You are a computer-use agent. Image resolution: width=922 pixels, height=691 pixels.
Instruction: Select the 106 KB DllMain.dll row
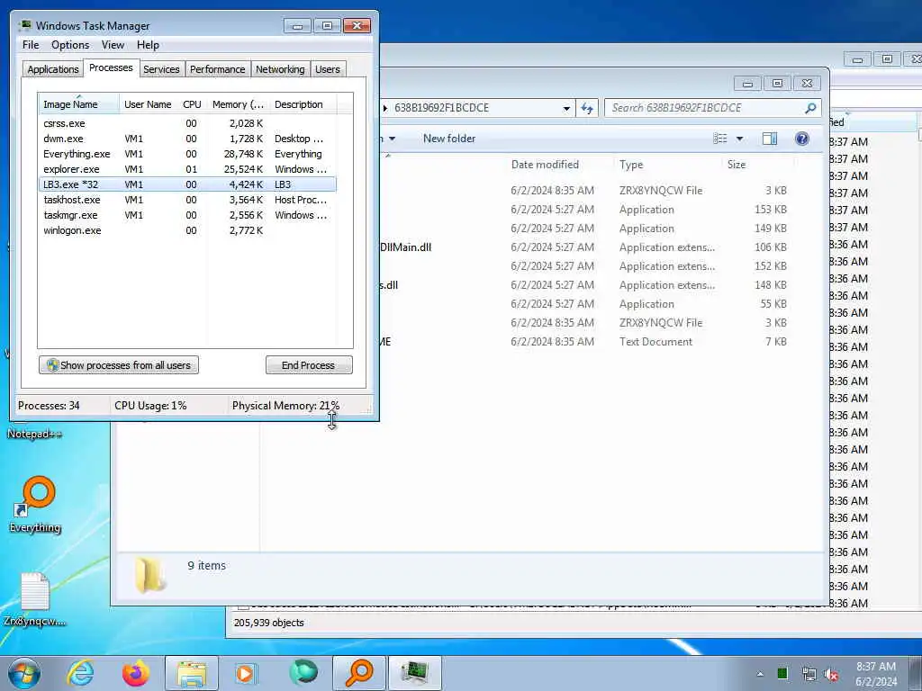(585, 247)
